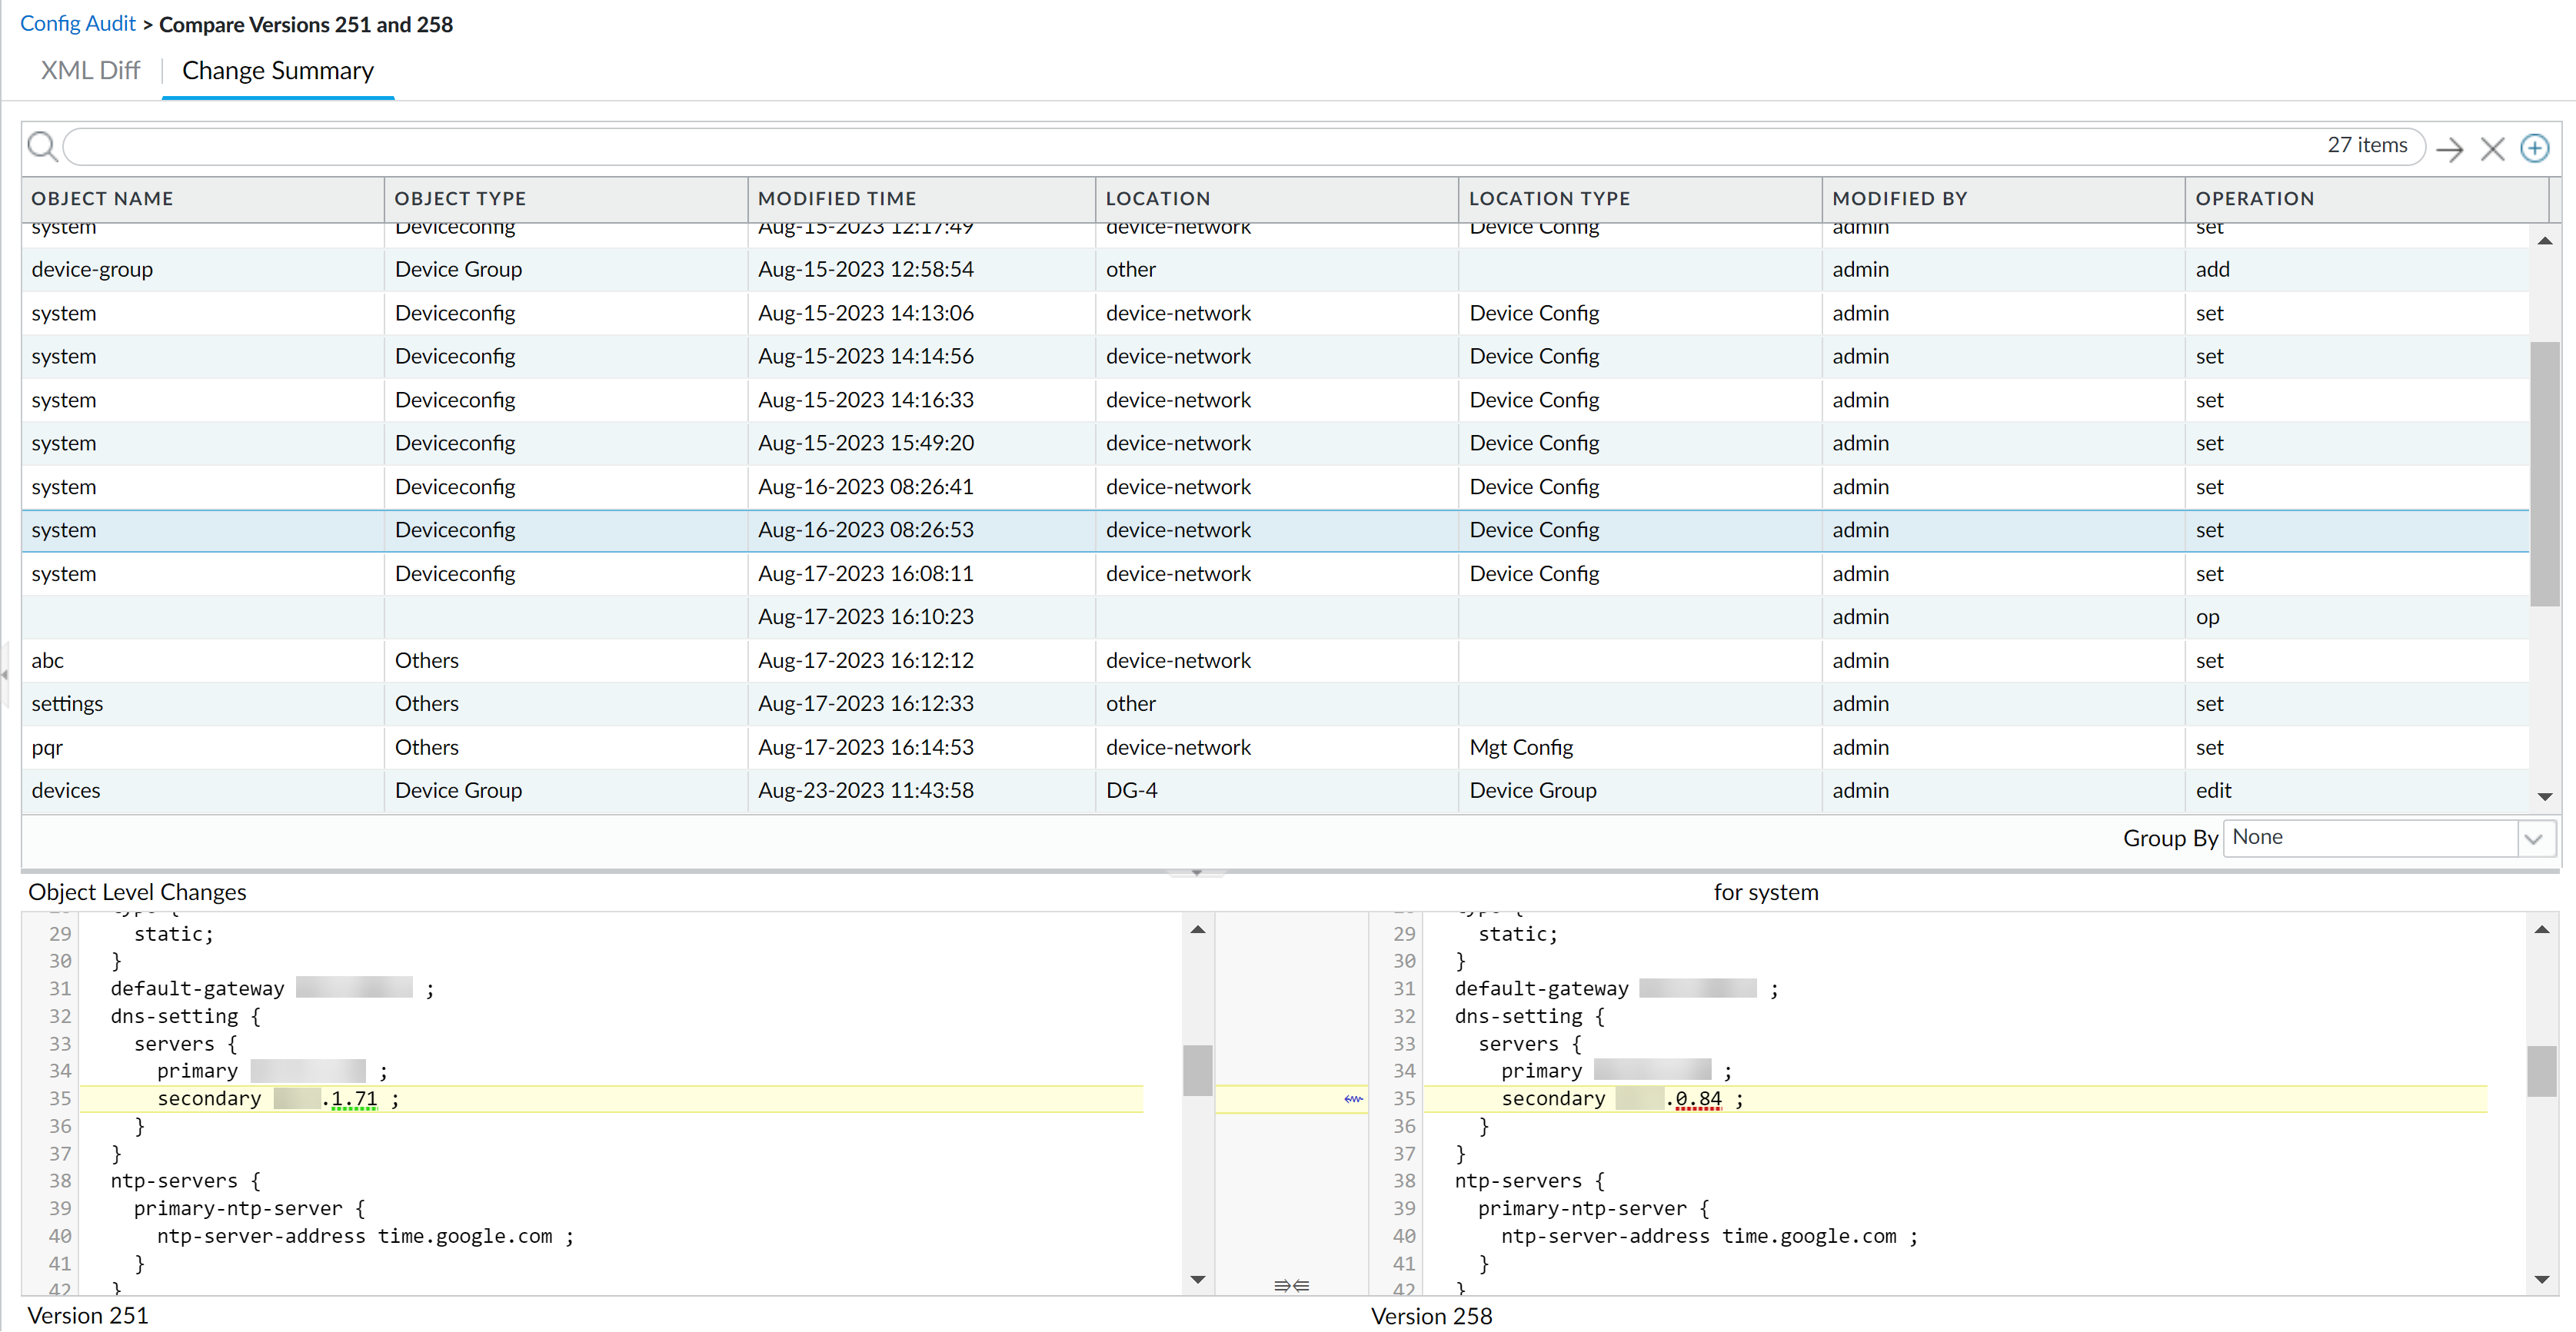Click the search magnifier icon
This screenshot has width=2576, height=1332.
pyautogui.click(x=41, y=147)
